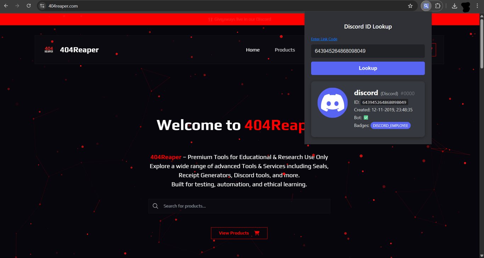The image size is (484, 258).
Task: Open the Enter Link Code link
Action: click(324, 39)
